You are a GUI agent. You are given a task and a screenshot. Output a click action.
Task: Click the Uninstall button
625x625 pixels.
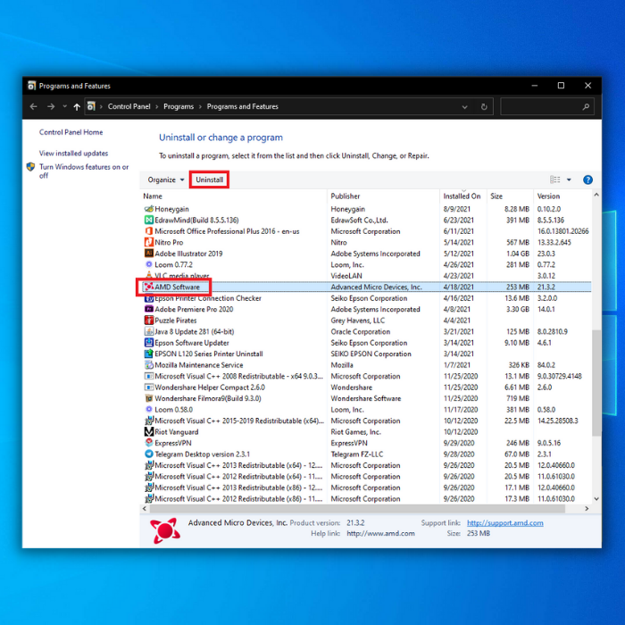(209, 179)
